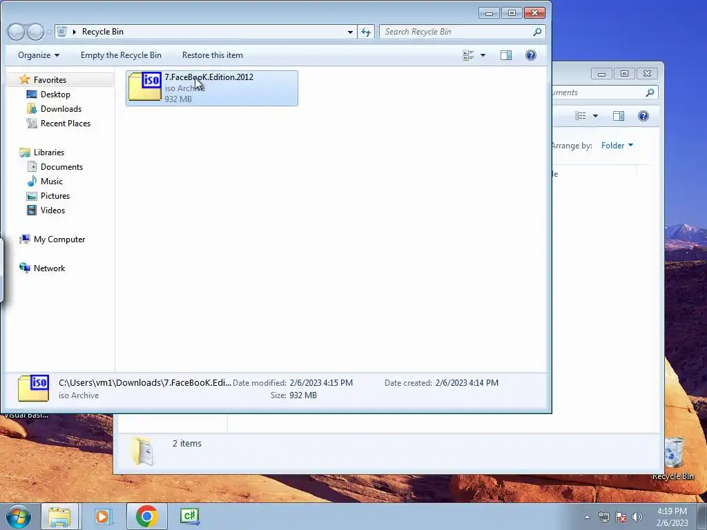The image size is (707, 530).
Task: Open Help in the Recycle Bin window
Action: click(531, 55)
